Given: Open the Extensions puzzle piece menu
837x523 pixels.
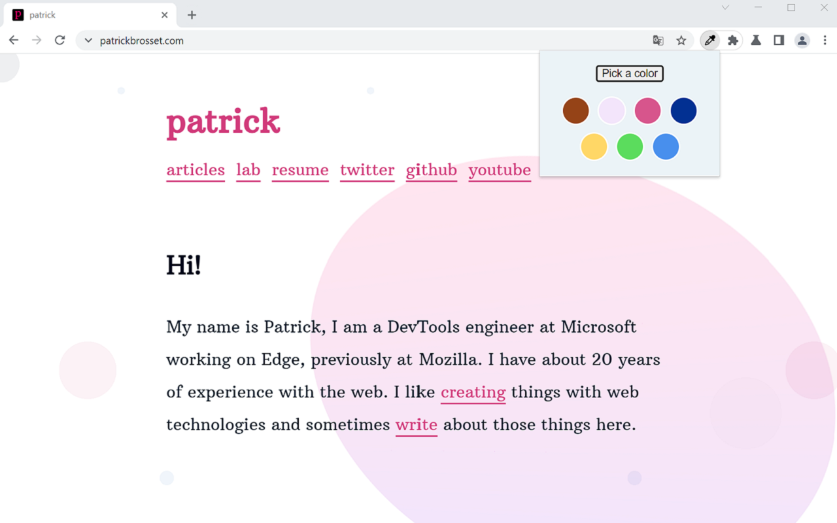Looking at the screenshot, I should pyautogui.click(x=733, y=41).
